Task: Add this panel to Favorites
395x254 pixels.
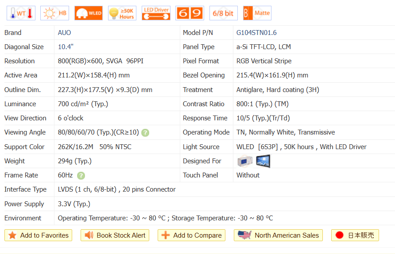Action: (39, 235)
